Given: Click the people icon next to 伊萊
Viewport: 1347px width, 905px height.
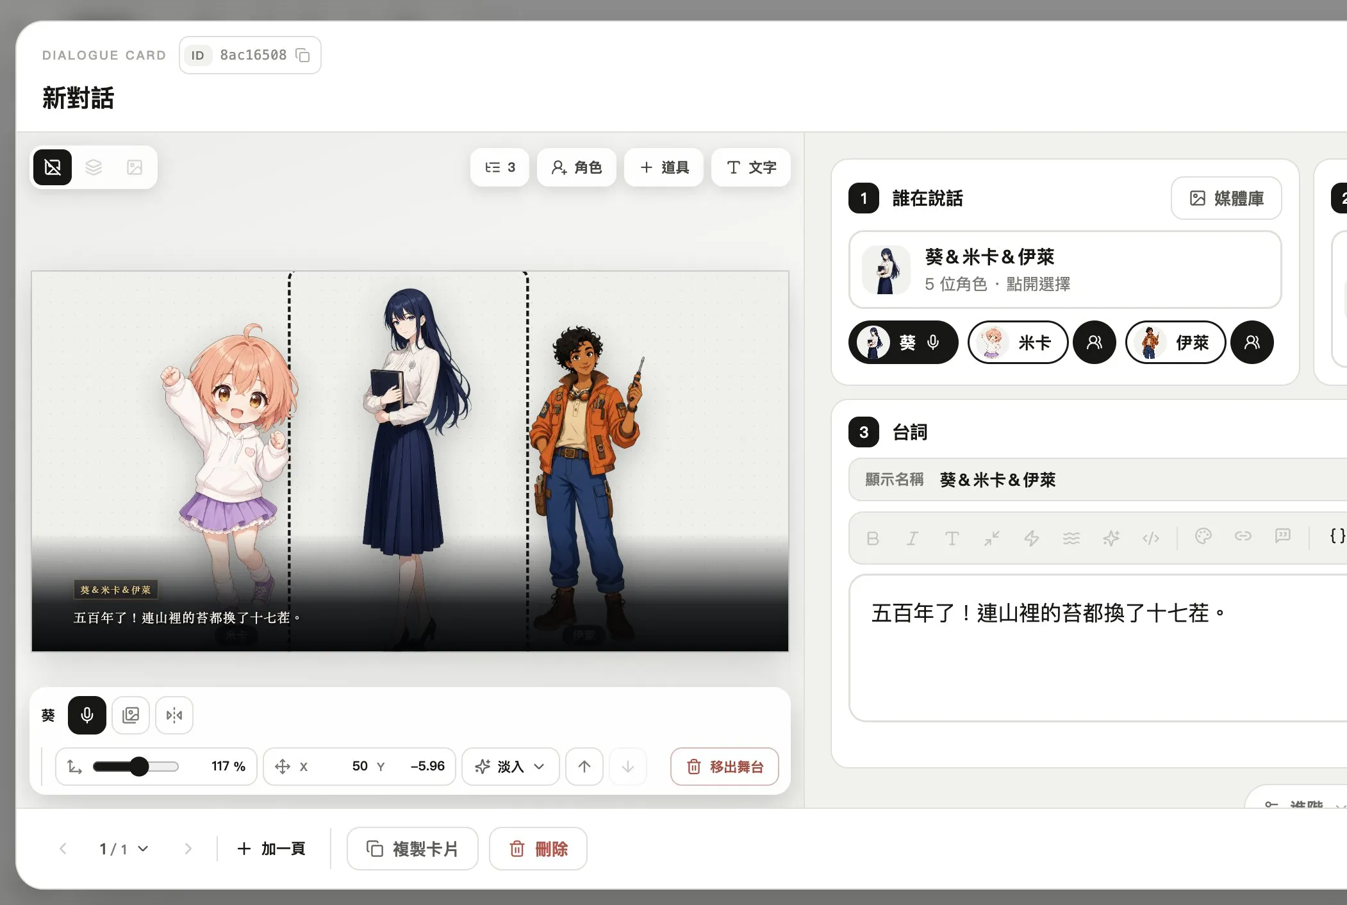Looking at the screenshot, I should pos(1252,342).
